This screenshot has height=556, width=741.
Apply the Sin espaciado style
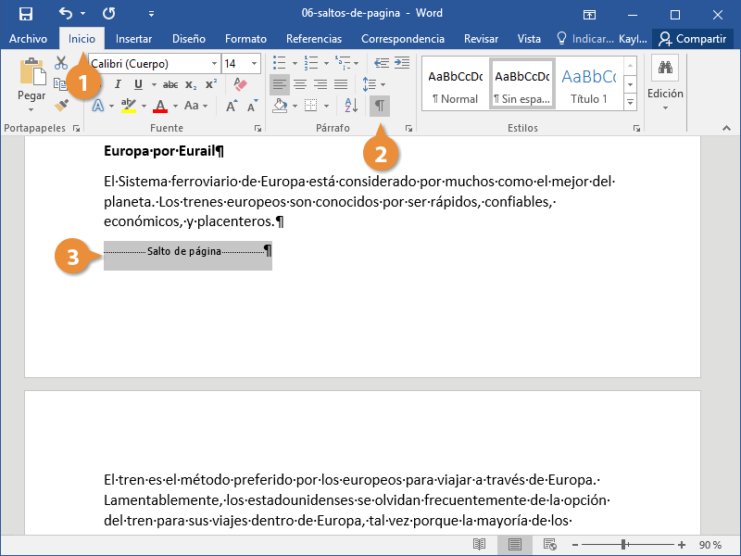click(x=521, y=84)
